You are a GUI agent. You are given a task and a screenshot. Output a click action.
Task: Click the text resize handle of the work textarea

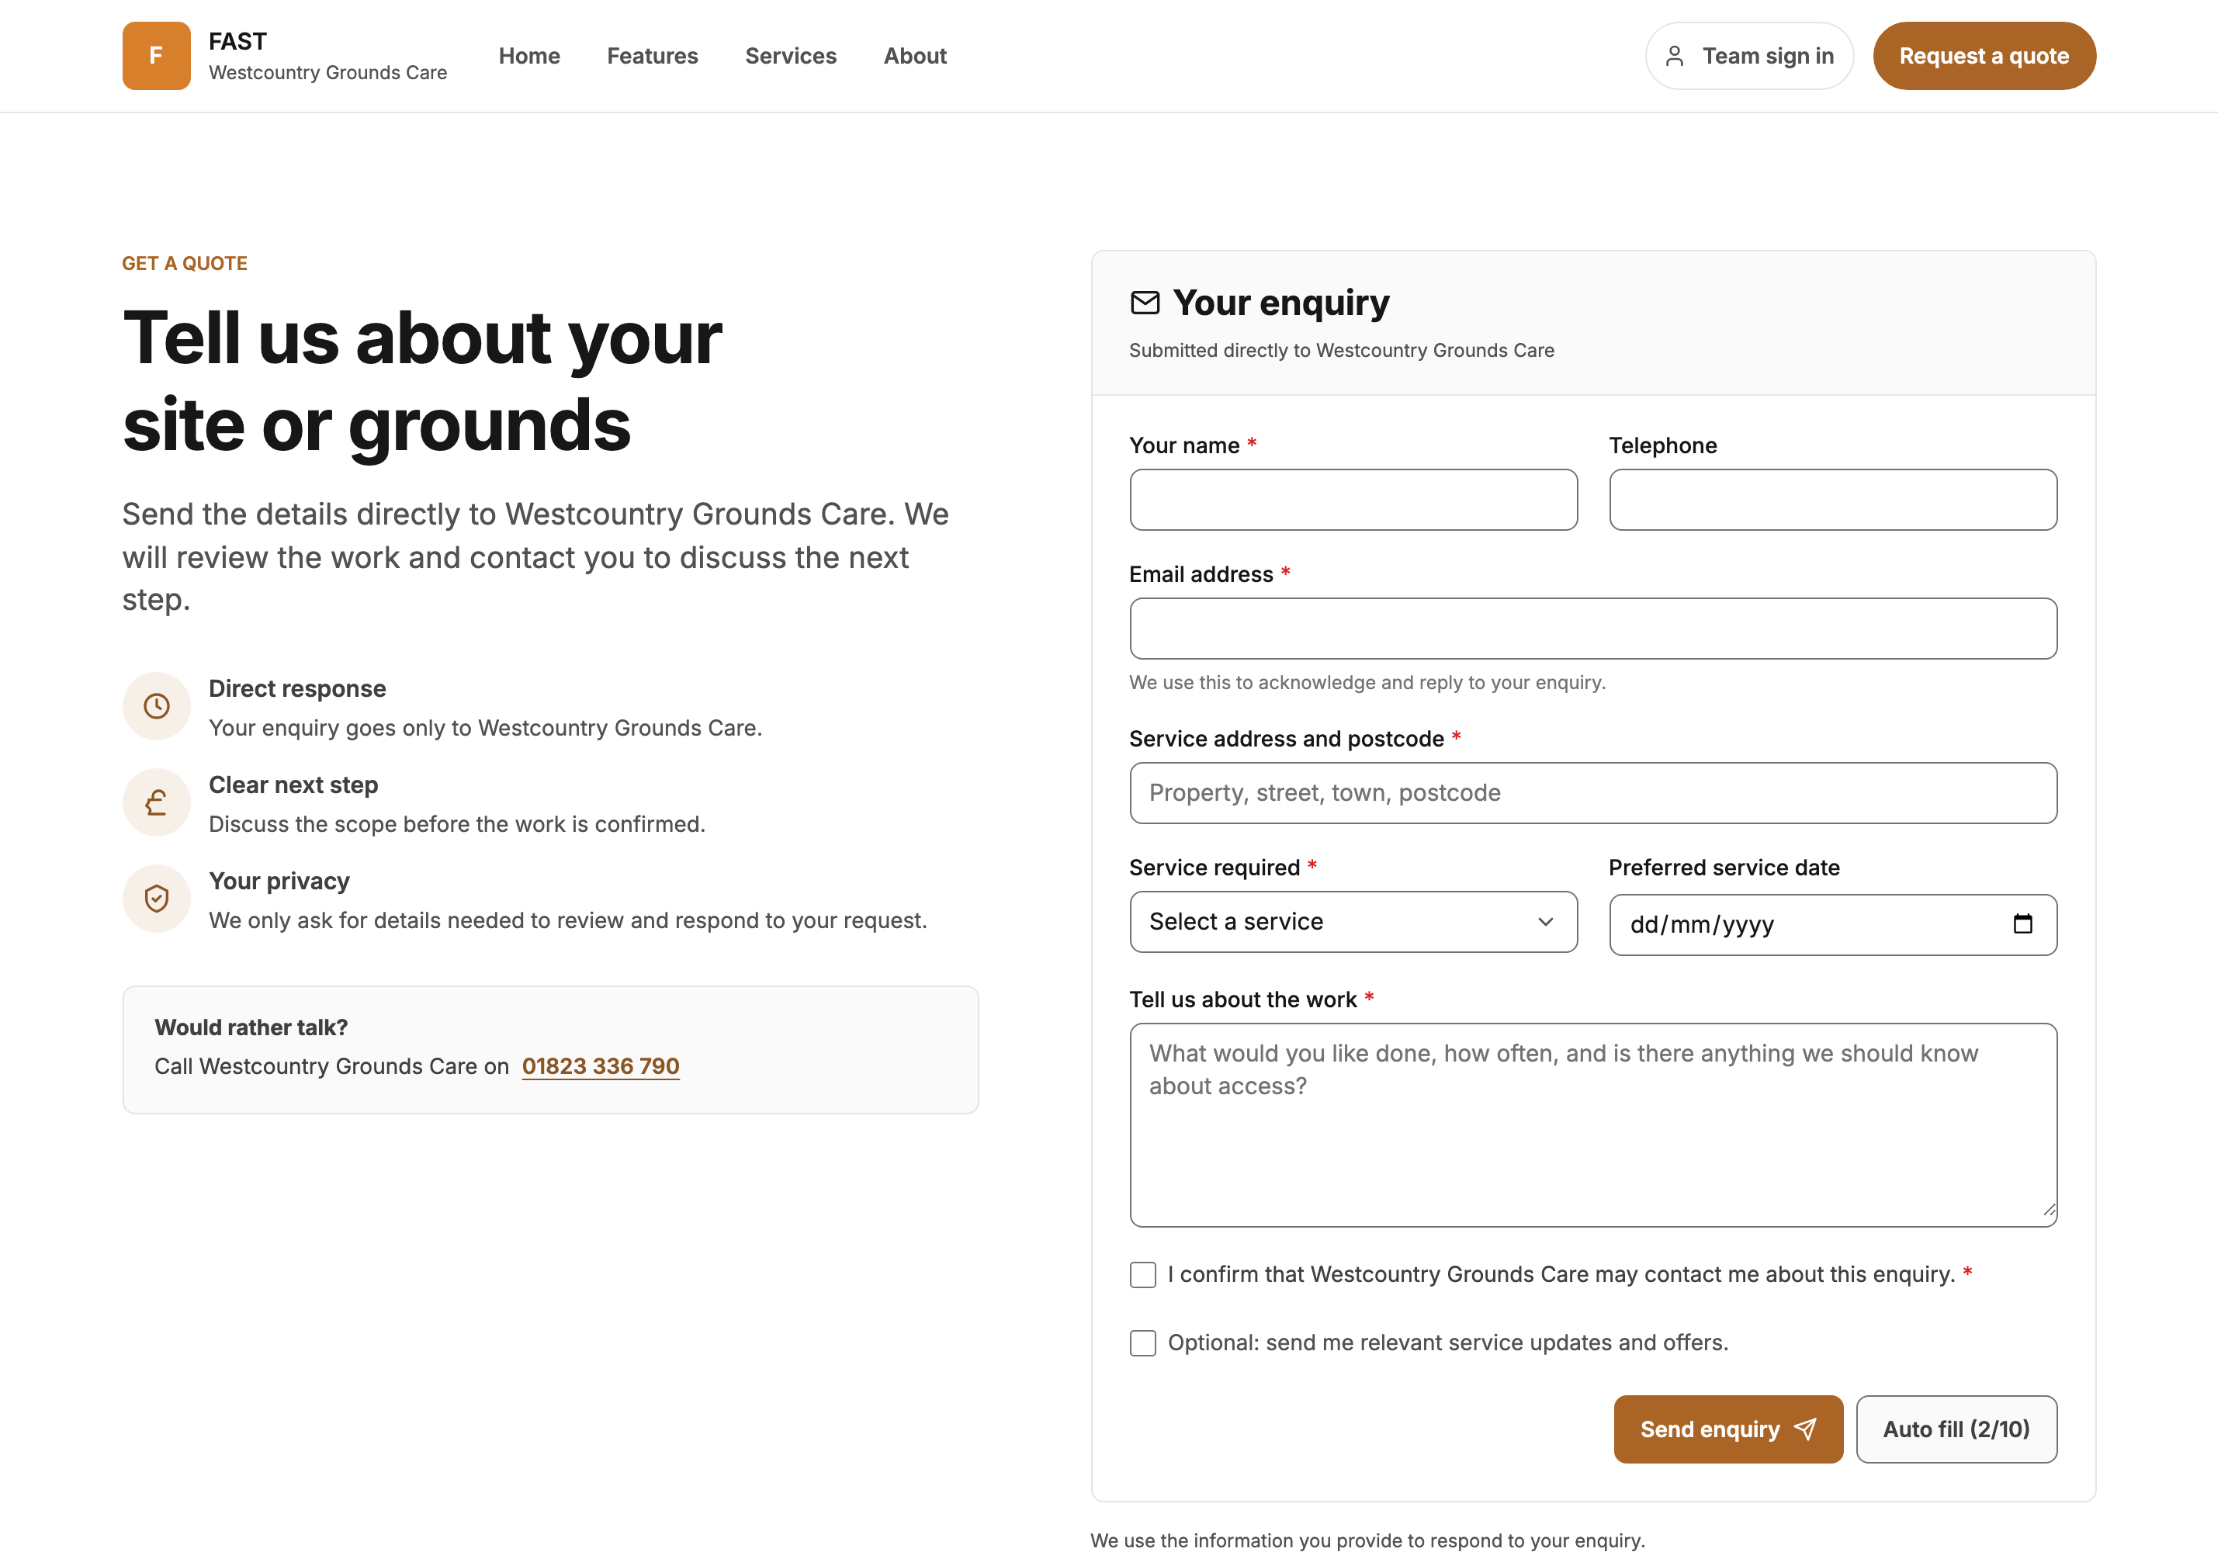2048,1211
